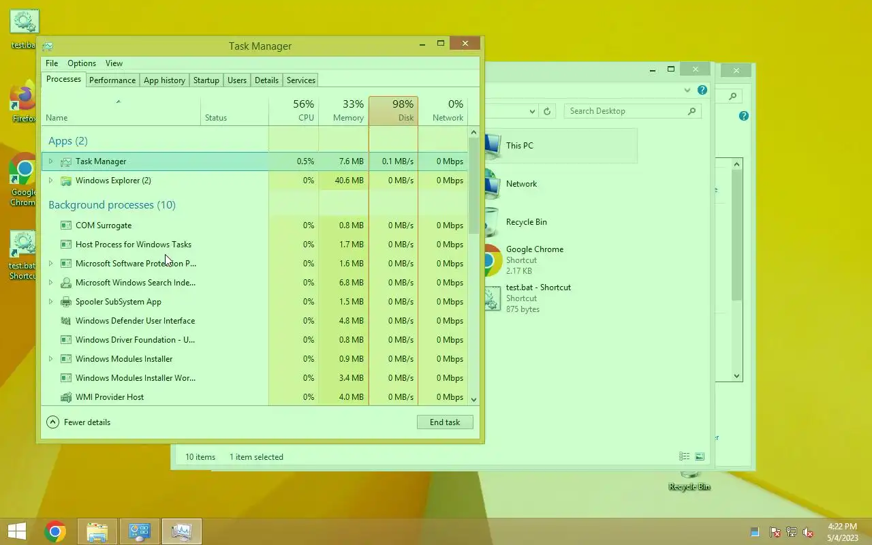This screenshot has width=872, height=545.
Task: Click Task Manager process list scrollbar thumb
Action: pyautogui.click(x=474, y=185)
